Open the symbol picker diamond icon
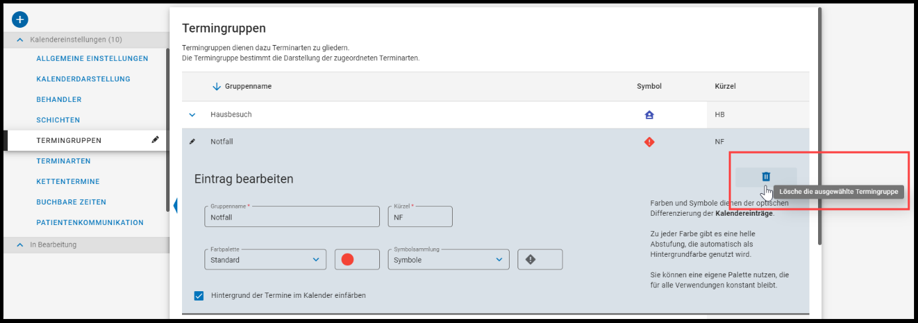 [540, 259]
